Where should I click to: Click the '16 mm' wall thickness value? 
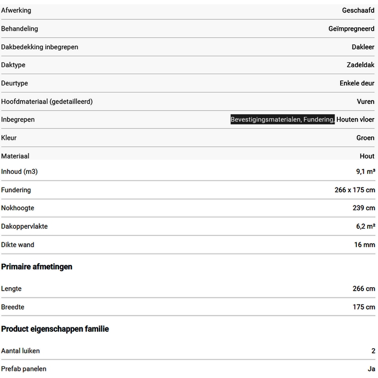point(364,245)
